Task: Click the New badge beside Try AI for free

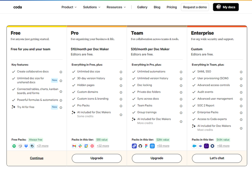Action: coord(55,107)
